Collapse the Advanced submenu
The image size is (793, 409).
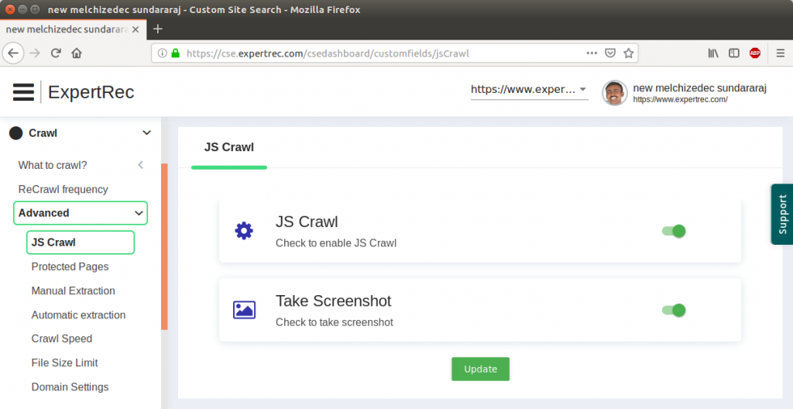coord(81,213)
